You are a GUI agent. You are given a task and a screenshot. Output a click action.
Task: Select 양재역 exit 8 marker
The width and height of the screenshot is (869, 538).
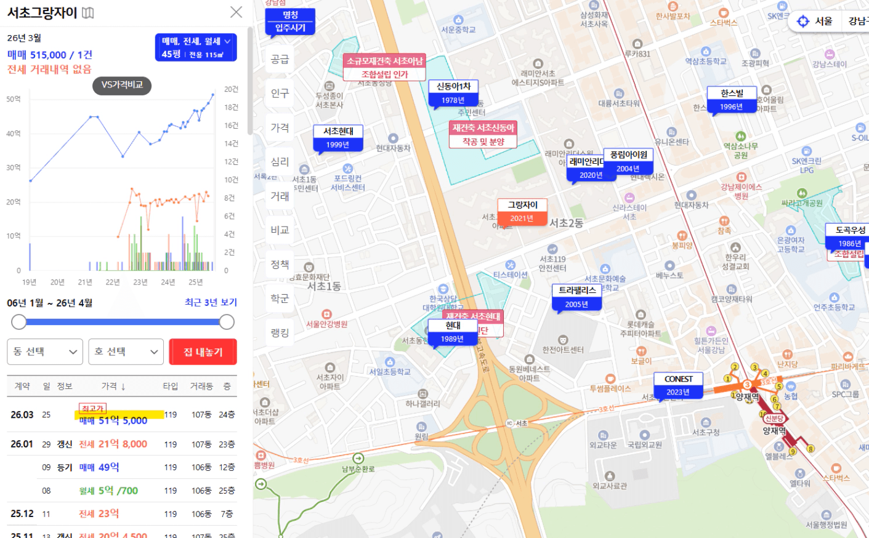tap(810, 449)
